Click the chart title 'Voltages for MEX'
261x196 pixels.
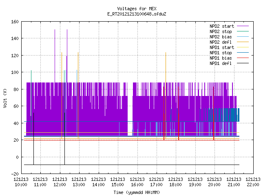137,9
